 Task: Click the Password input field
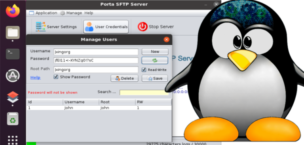pyautogui.click(x=96, y=60)
